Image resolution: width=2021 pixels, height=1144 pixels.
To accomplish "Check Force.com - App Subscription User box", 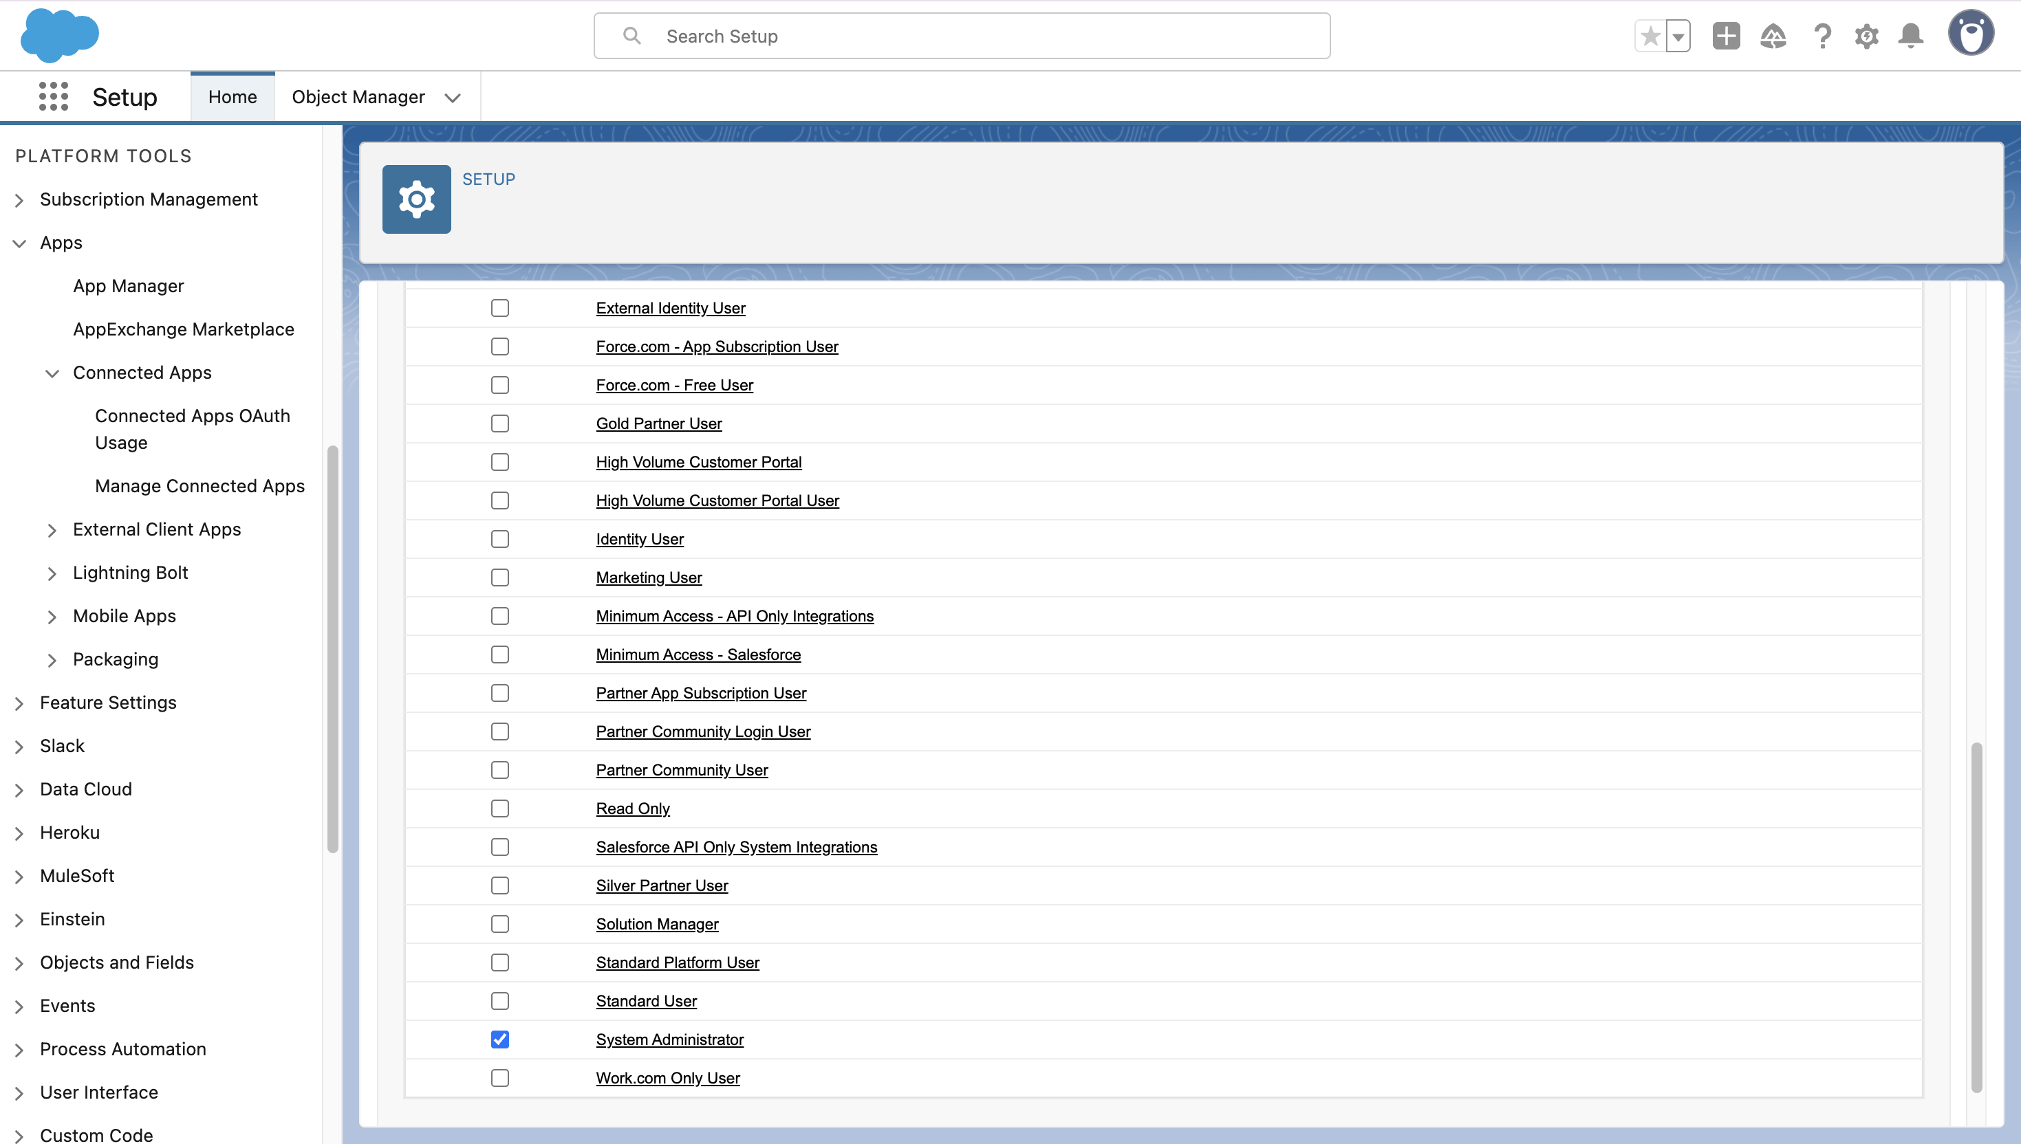I will click(x=500, y=346).
